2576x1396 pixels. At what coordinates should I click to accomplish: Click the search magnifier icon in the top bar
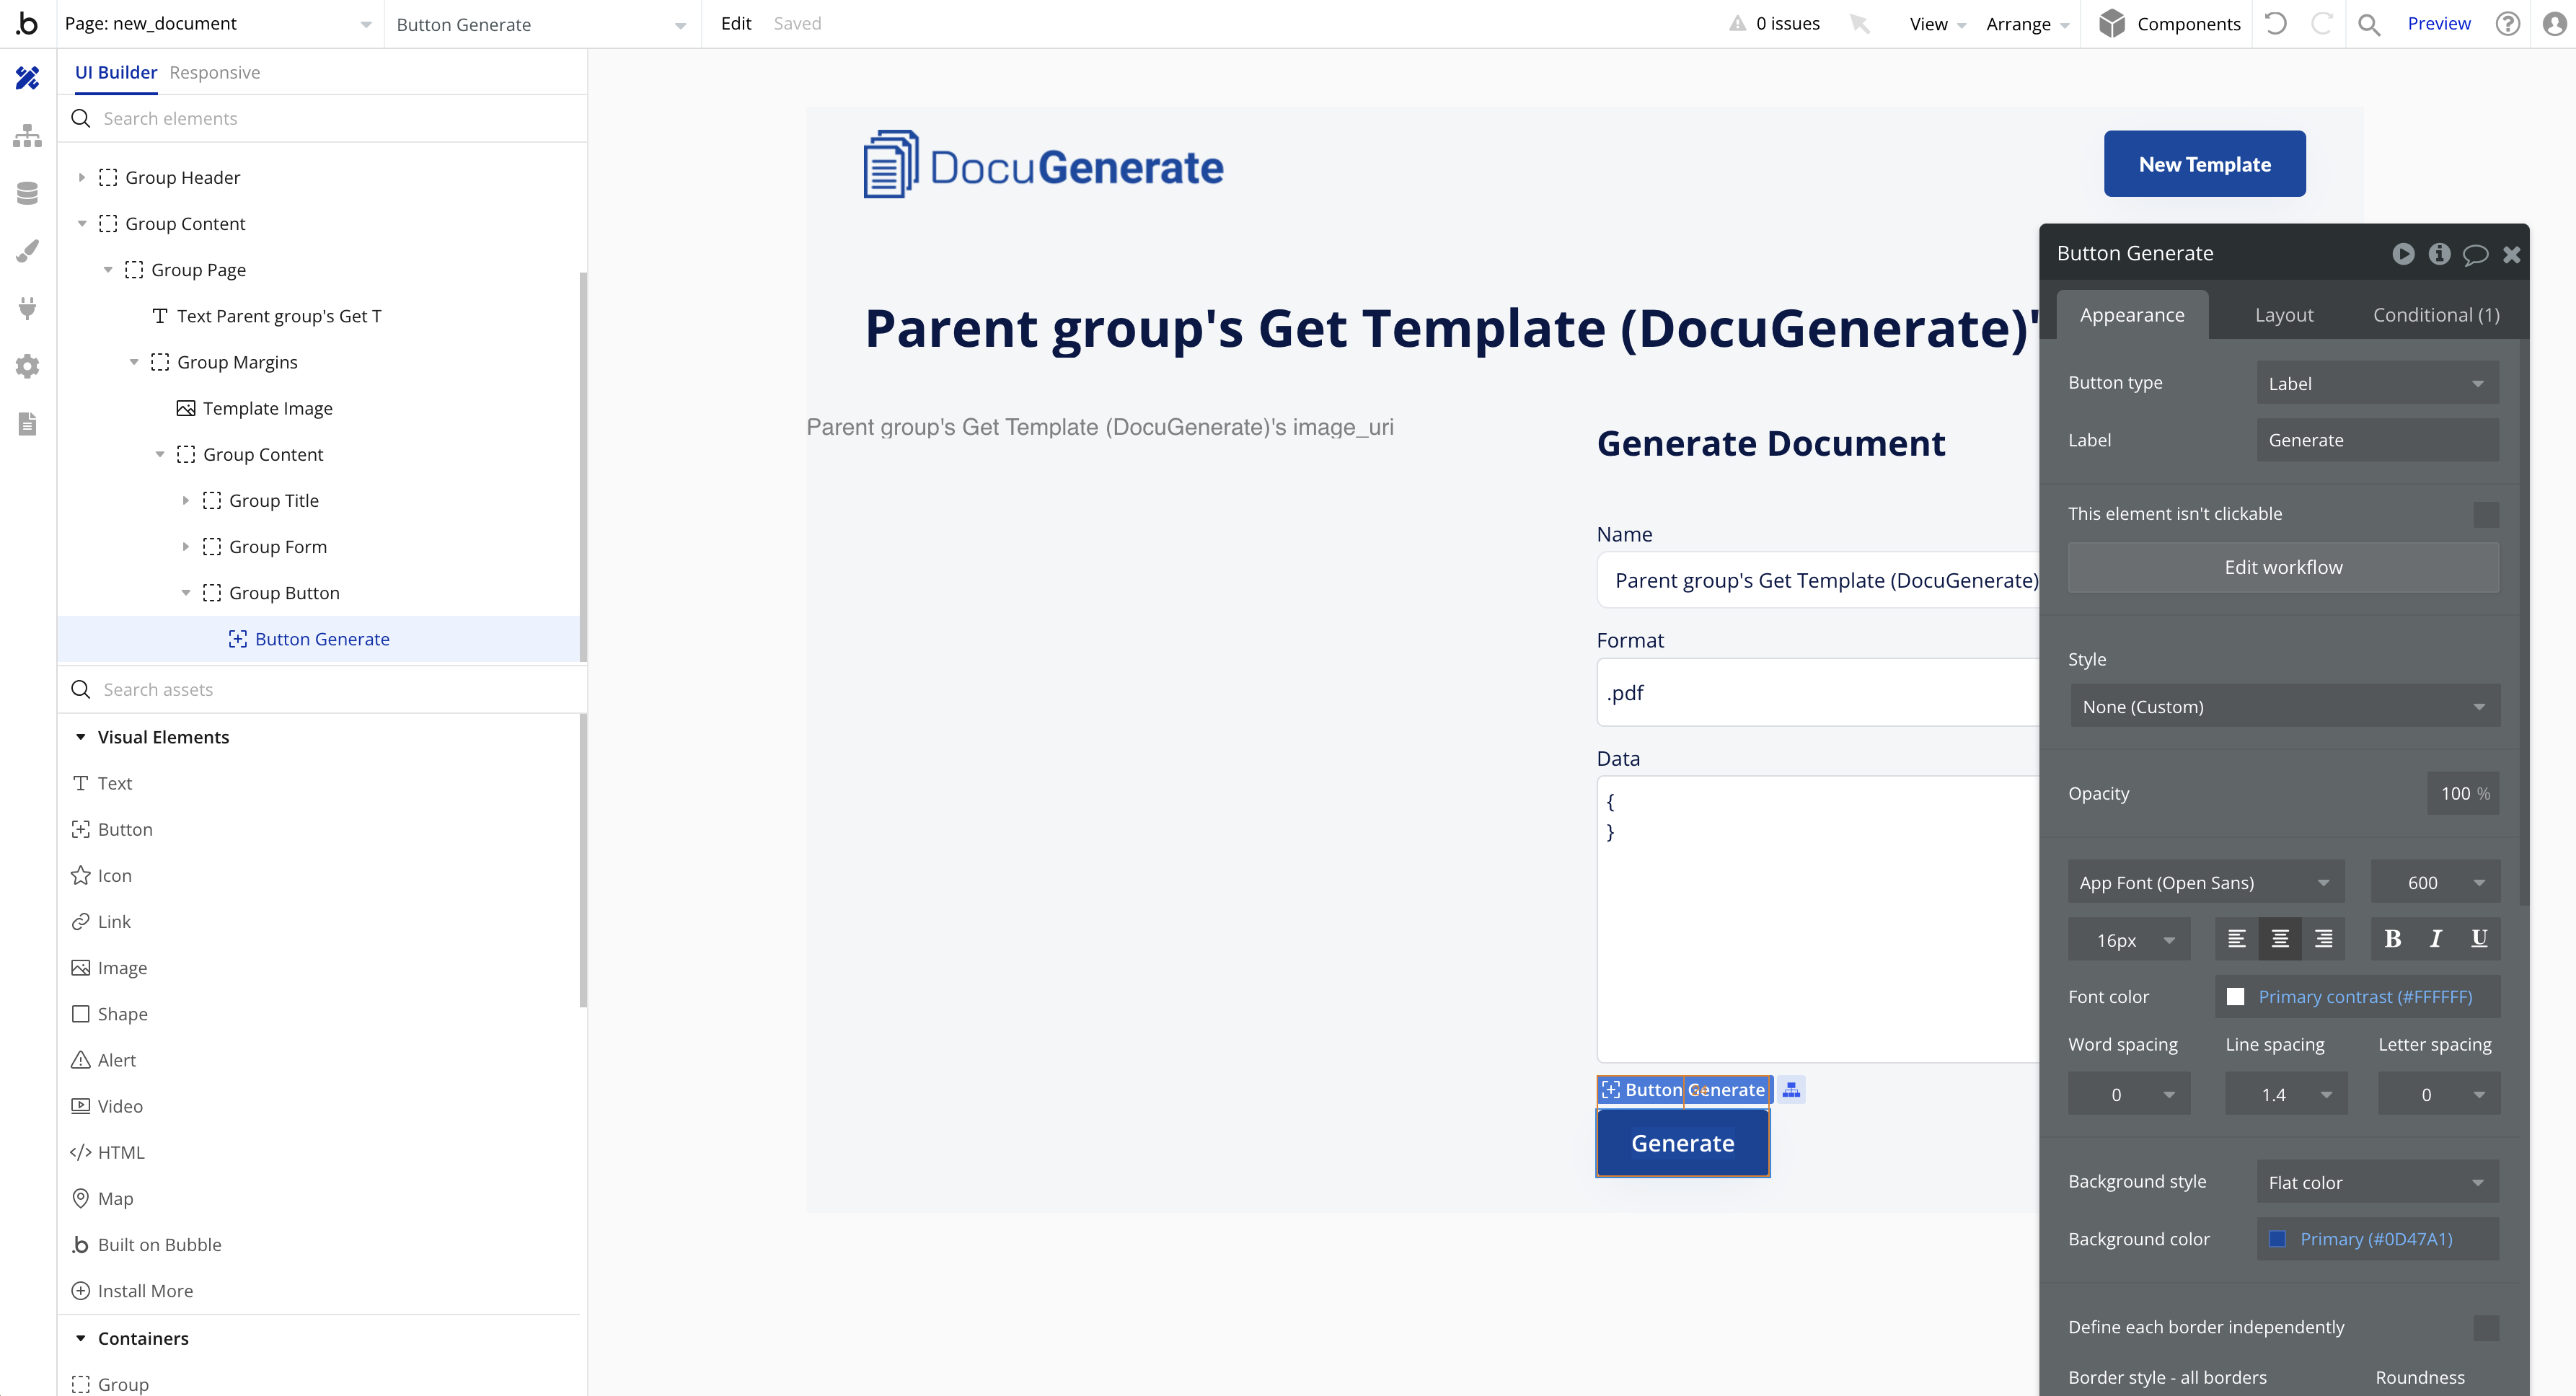(2369, 23)
